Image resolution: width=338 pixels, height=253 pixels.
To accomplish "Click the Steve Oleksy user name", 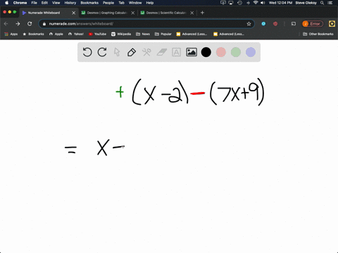I will (306, 3).
